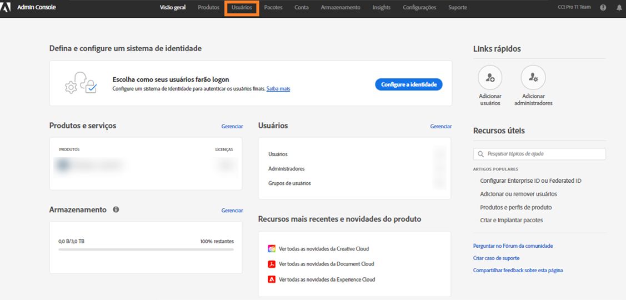This screenshot has height=300, width=626.
Task: Click the Creative Cloud news icon
Action: click(x=272, y=248)
